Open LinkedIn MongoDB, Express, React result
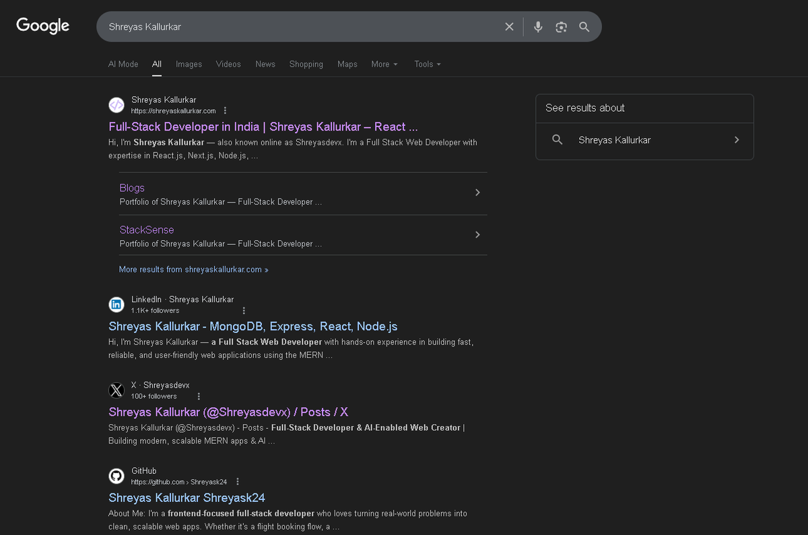 (x=253, y=326)
